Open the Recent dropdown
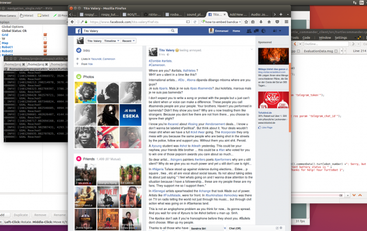Image resolution: width=367 pixels, height=231 pixels. coord(128,40)
